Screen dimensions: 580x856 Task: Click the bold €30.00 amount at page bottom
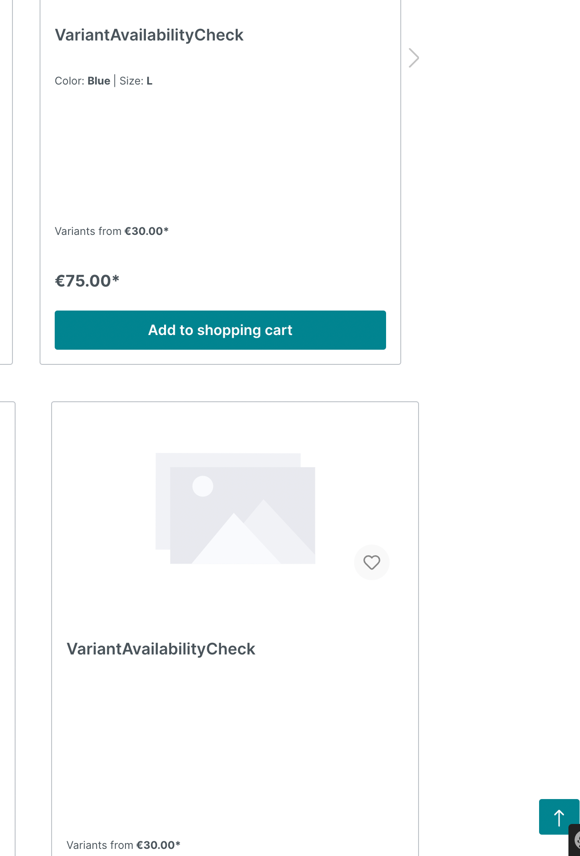pyautogui.click(x=158, y=845)
